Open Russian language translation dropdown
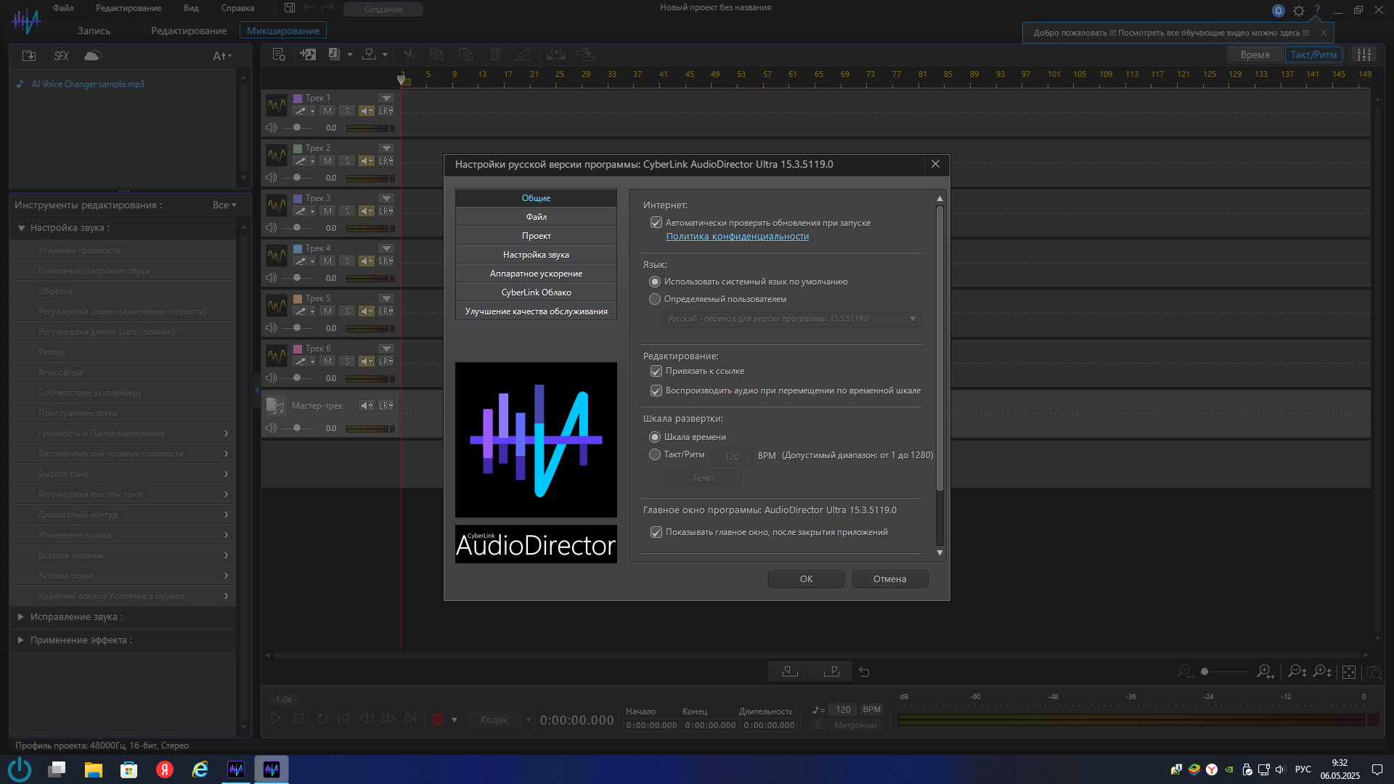The image size is (1394, 784). pyautogui.click(x=792, y=319)
